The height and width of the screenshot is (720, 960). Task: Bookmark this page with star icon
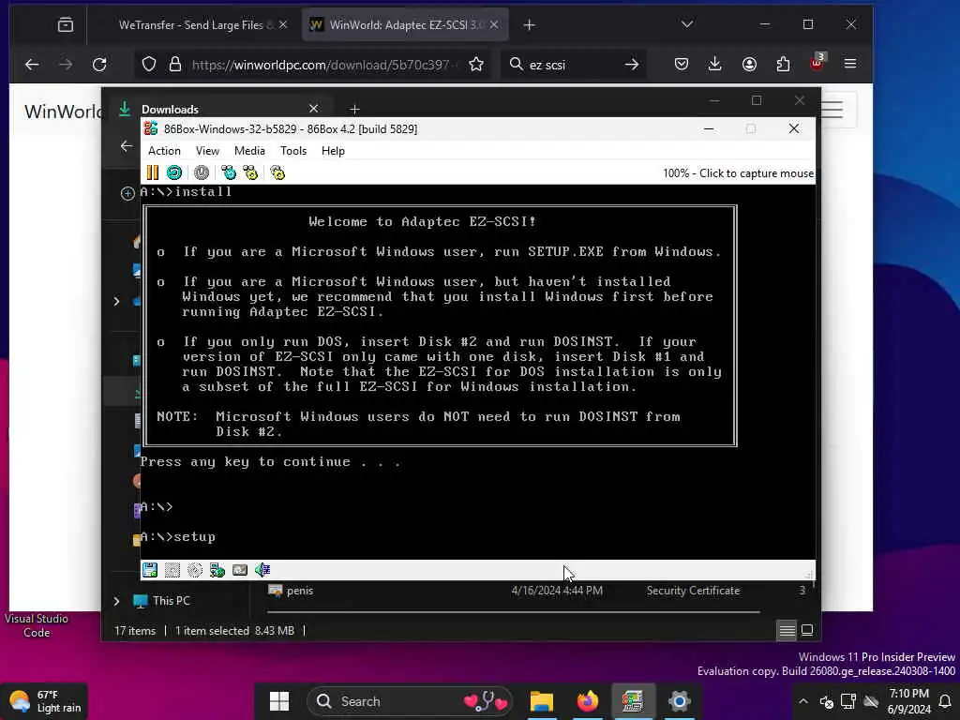pyautogui.click(x=476, y=65)
